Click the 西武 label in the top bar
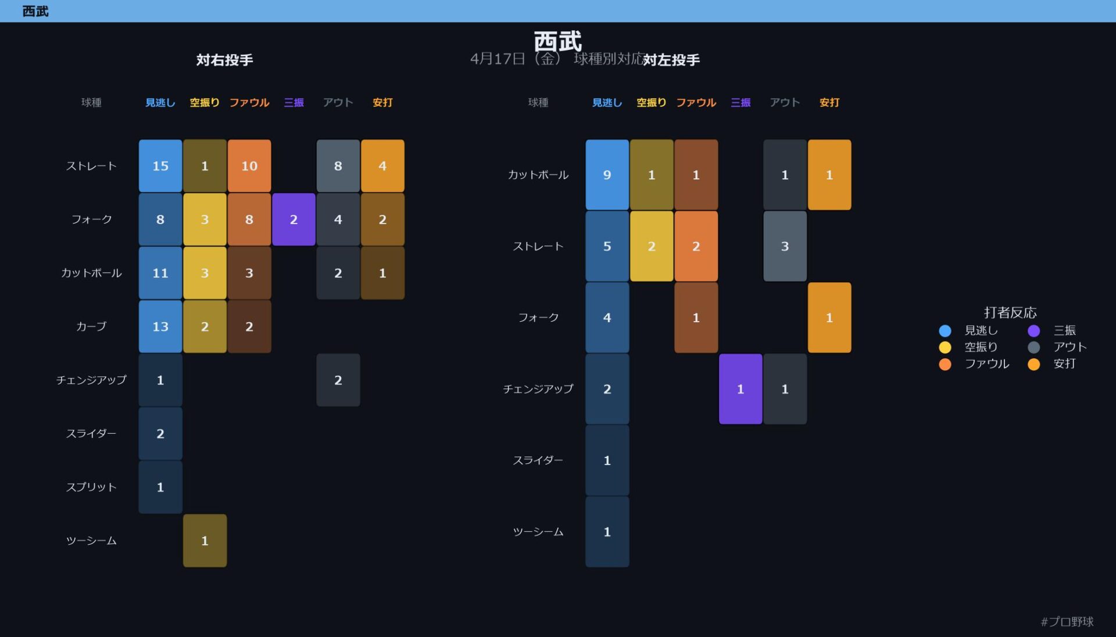Viewport: 1116px width, 637px height. (x=35, y=11)
